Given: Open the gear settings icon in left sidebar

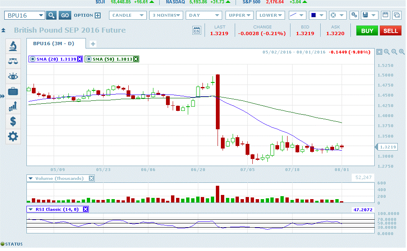Looking at the screenshot, I should point(13,136).
